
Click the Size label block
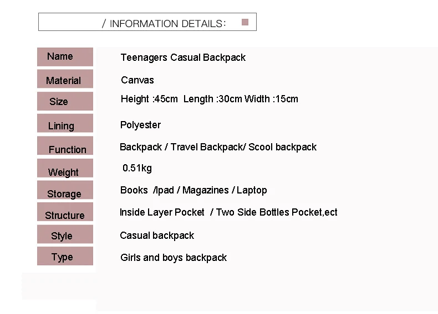coord(65,101)
